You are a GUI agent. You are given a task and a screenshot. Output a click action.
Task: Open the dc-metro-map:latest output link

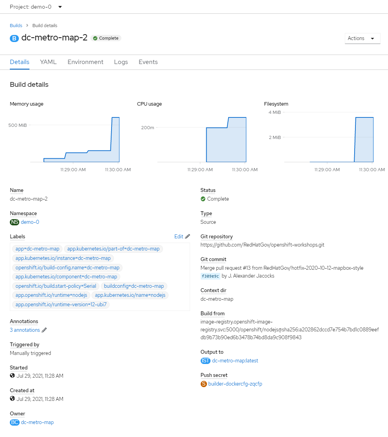pyautogui.click(x=235, y=361)
